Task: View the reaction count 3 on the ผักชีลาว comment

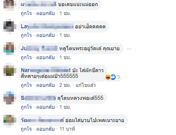Action: coord(118,77)
